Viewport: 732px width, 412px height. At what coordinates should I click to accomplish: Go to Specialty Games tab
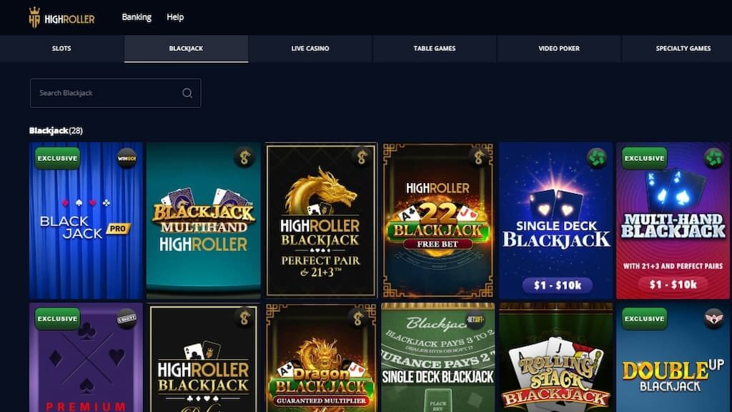click(x=683, y=49)
